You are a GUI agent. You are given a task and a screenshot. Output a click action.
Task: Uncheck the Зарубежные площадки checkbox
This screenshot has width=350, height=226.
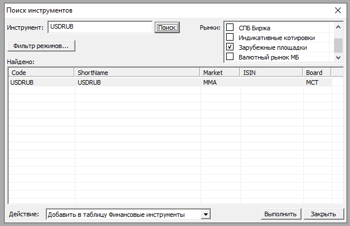[230, 47]
